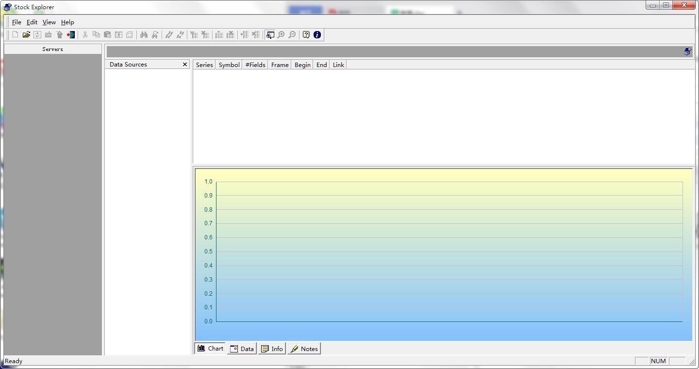Click the Servers panel header
The width and height of the screenshot is (699, 369).
(52, 49)
